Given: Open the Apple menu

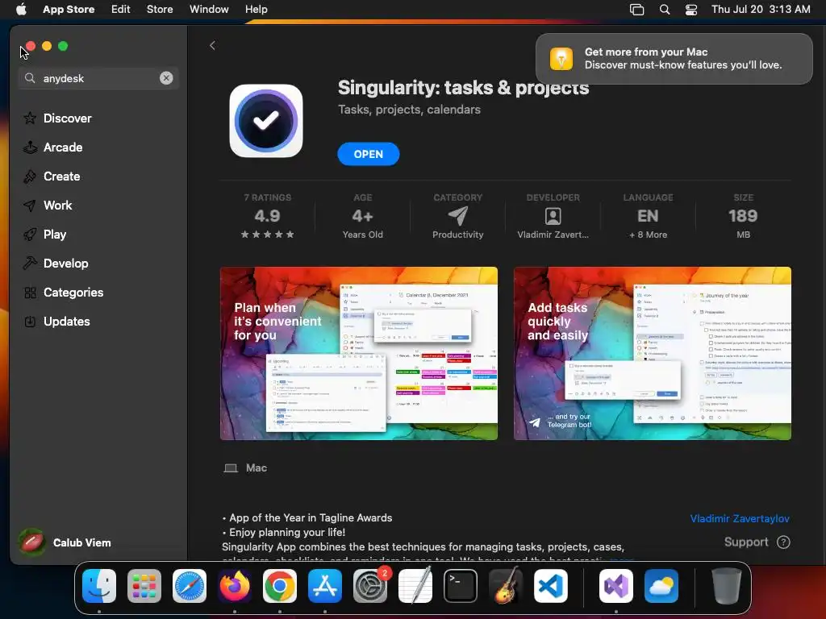Looking at the screenshot, I should pyautogui.click(x=21, y=9).
